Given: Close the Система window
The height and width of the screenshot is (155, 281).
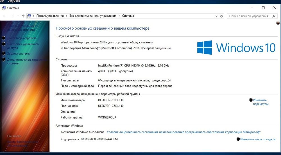Looking at the screenshot, I should click(275, 8).
